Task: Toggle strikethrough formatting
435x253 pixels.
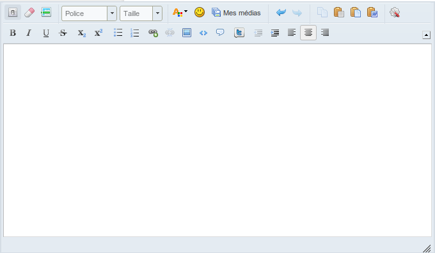Action: coord(63,33)
